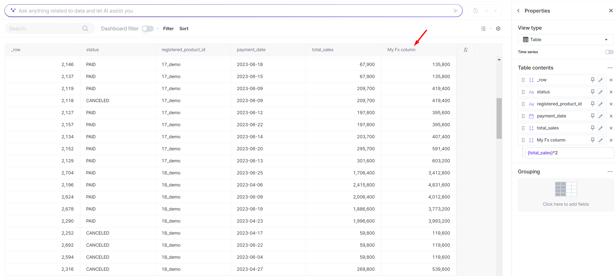This screenshot has width=616, height=276.
Task: Remove status field from table contents
Action: (x=611, y=92)
